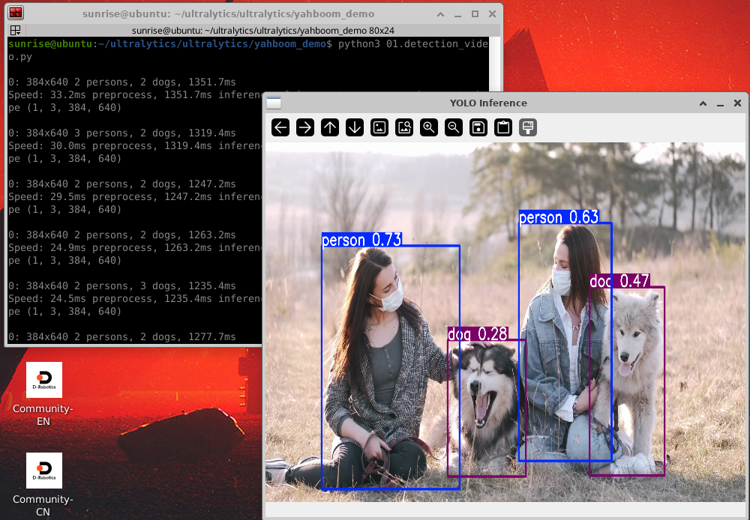Screen dimensions: 750x520
Task: Shade the YOLO Inference window with the up-caret button
Action: tap(703, 103)
